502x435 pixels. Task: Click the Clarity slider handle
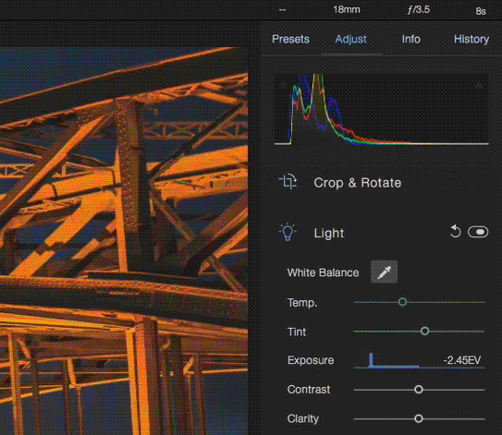(x=419, y=418)
